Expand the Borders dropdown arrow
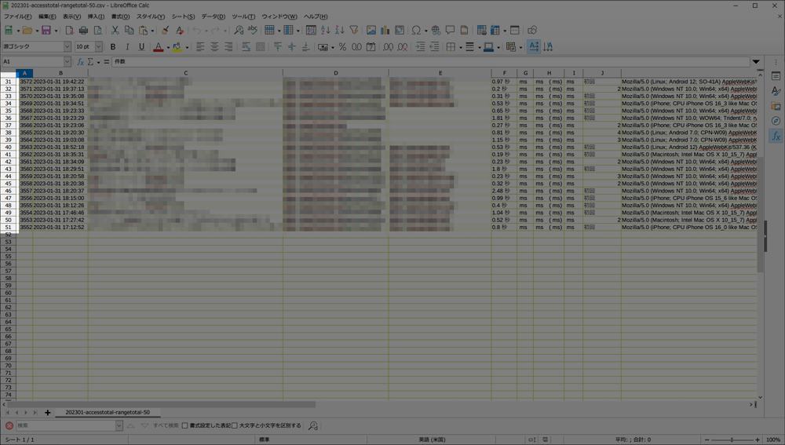Screen dimensions: 785x445 [460, 47]
